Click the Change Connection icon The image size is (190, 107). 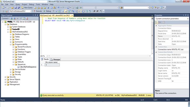[x=6, y=11]
